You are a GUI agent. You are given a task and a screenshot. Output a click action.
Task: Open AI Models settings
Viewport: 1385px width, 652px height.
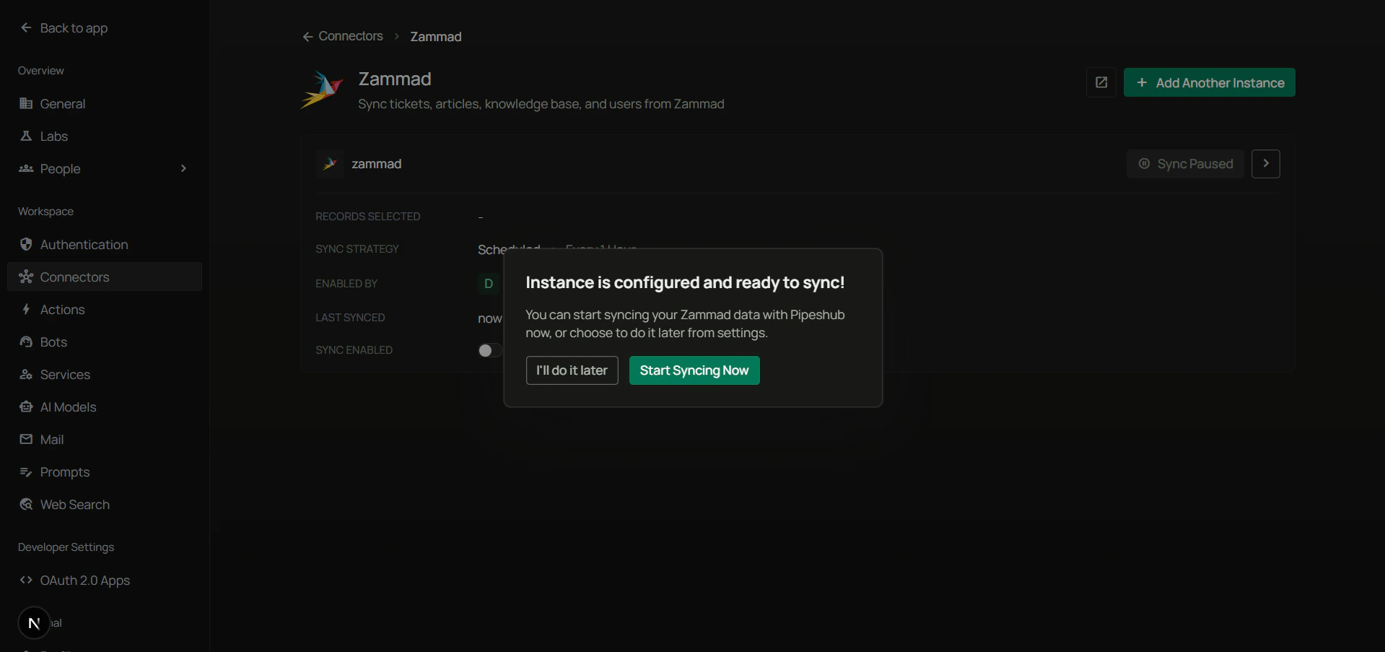(x=105, y=407)
